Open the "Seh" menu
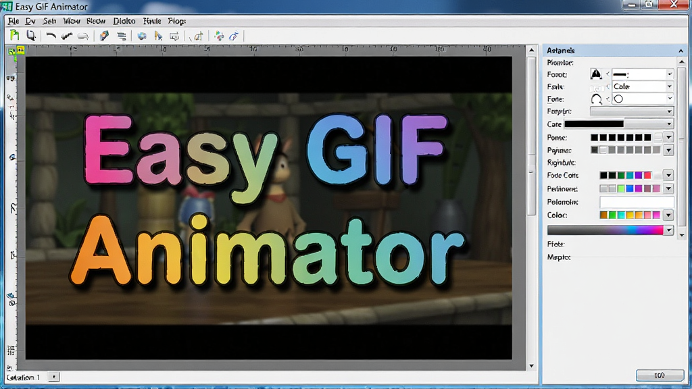This screenshot has width=692, height=389. point(49,21)
